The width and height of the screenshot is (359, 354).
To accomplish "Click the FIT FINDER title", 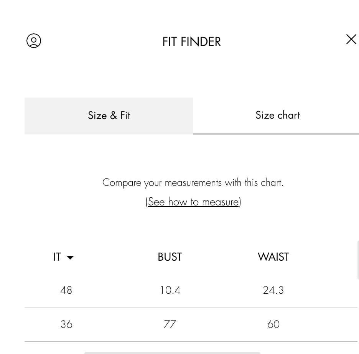I will [x=191, y=42].
